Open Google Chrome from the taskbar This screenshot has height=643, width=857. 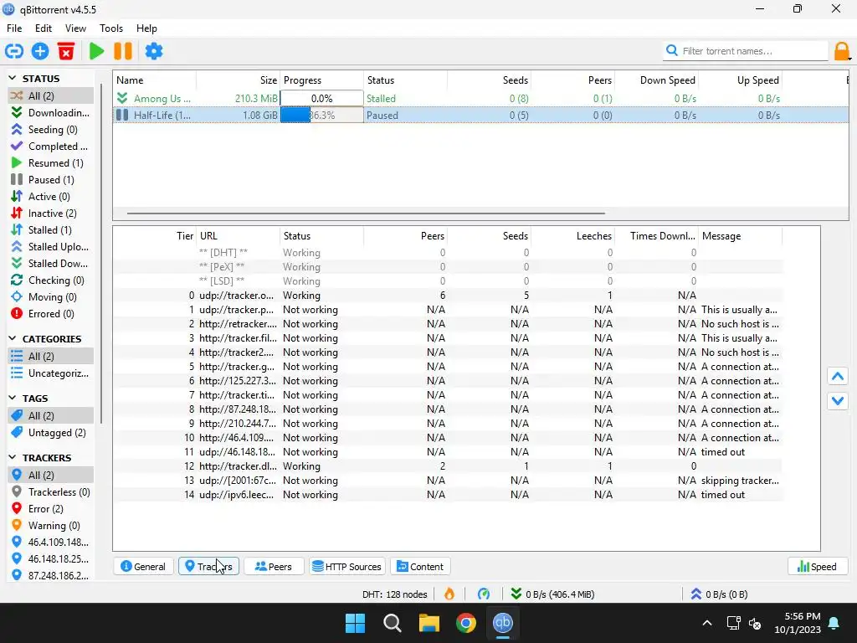(x=465, y=623)
